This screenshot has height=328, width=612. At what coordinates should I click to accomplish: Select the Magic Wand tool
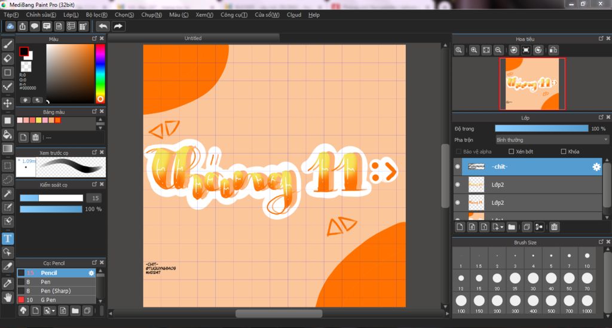tap(8, 194)
